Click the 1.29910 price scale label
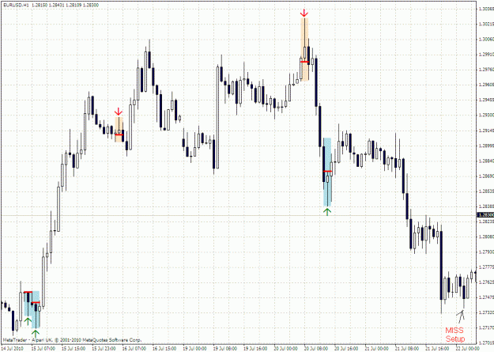Screen dimensions: 494x352 (486, 55)
